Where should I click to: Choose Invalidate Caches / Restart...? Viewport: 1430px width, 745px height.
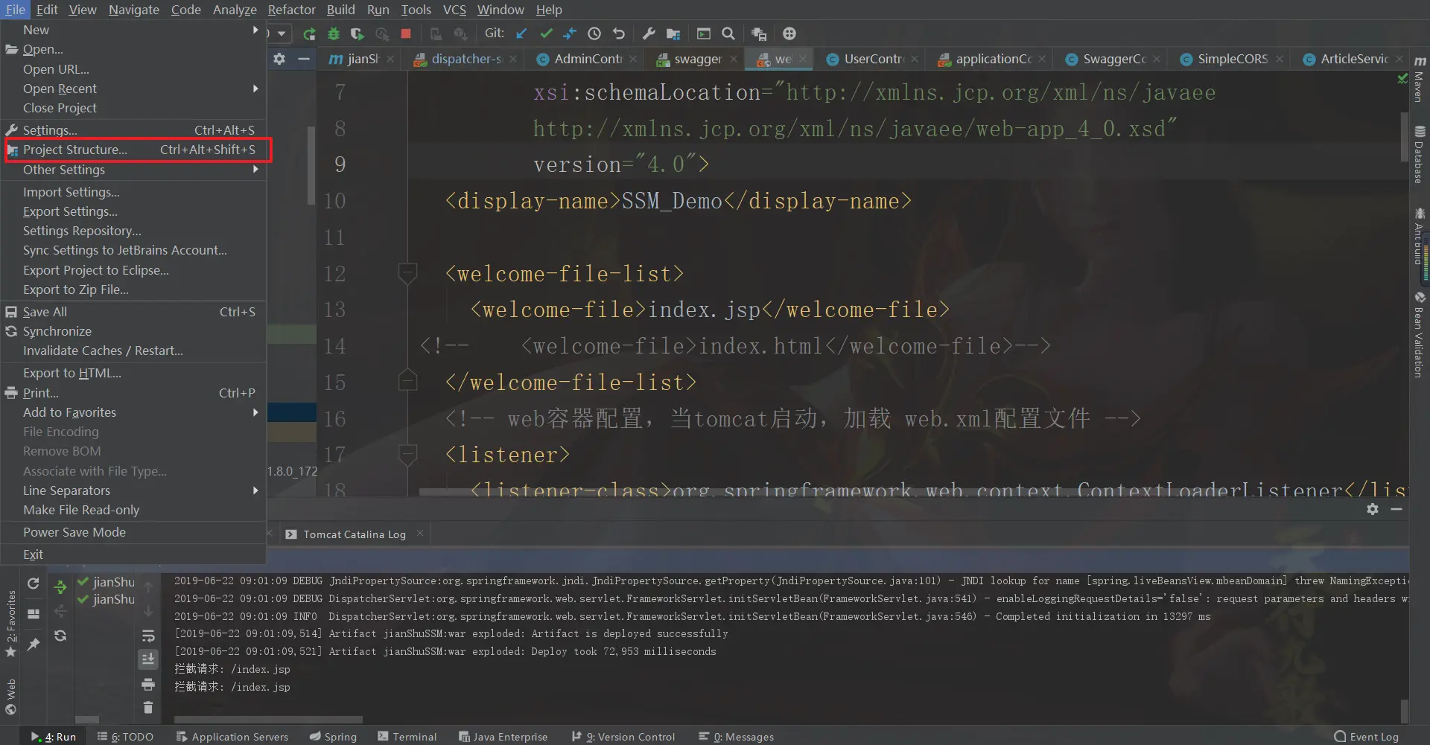point(133,351)
